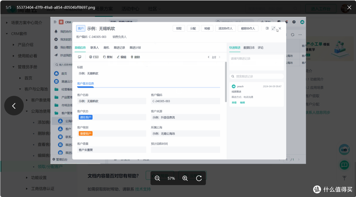Click the 我处理的 checkbox icon in sidebar
The height and width of the screenshot is (197, 356).
tap(56, 47)
